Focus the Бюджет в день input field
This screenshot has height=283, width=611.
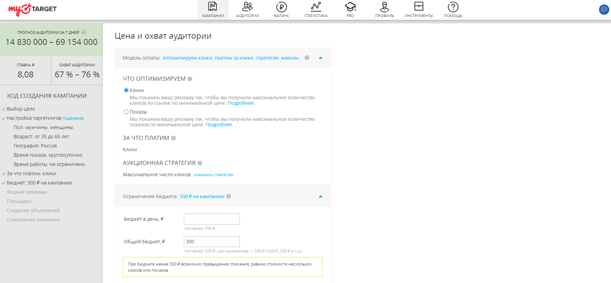pyautogui.click(x=212, y=219)
